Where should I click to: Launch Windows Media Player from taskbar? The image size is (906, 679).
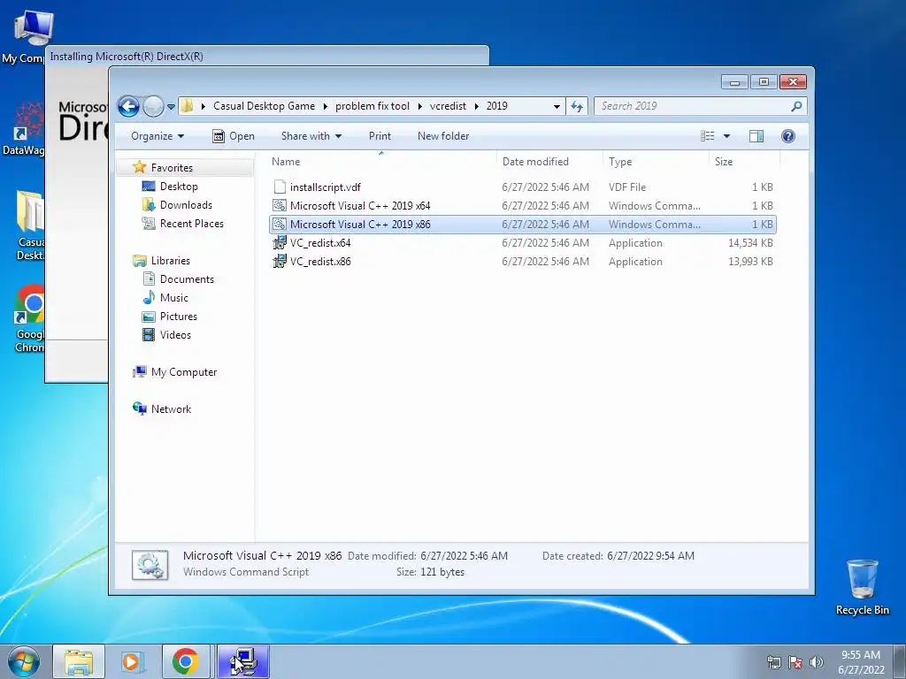point(132,661)
